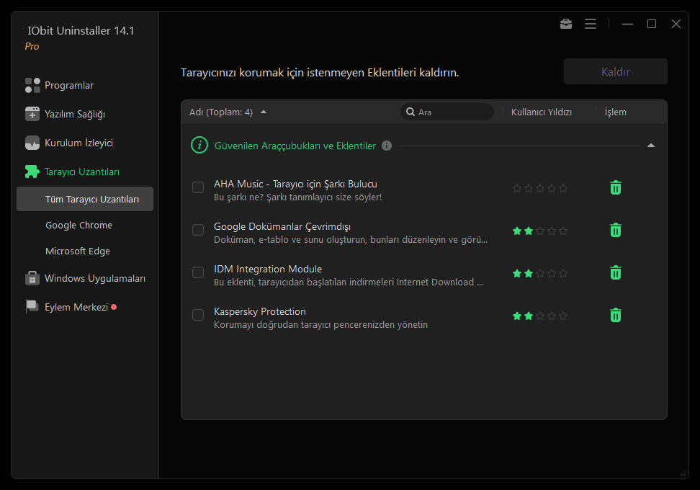Click the trash icon for AHA Music
This screenshot has width=700, height=490.
click(616, 188)
